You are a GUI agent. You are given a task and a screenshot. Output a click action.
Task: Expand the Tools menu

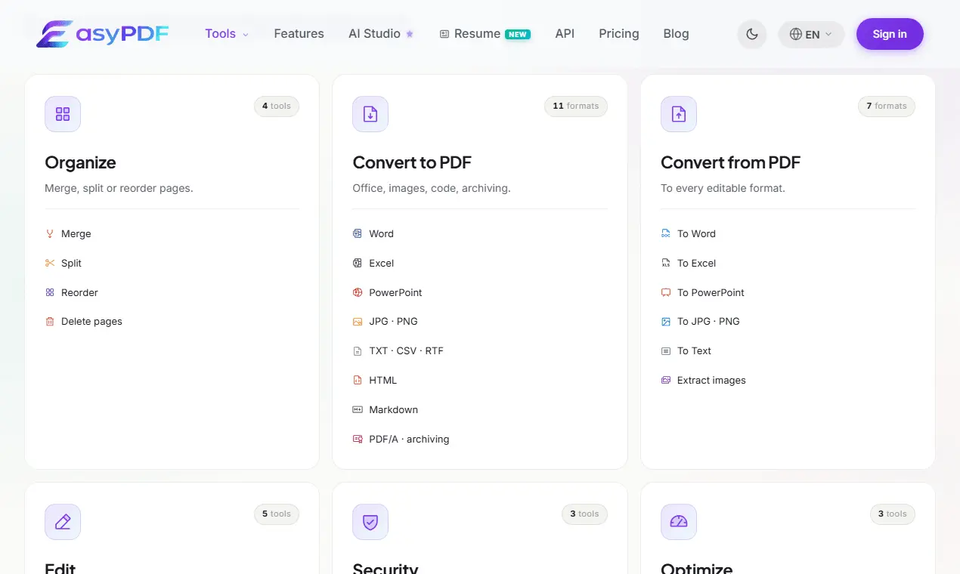[227, 33]
